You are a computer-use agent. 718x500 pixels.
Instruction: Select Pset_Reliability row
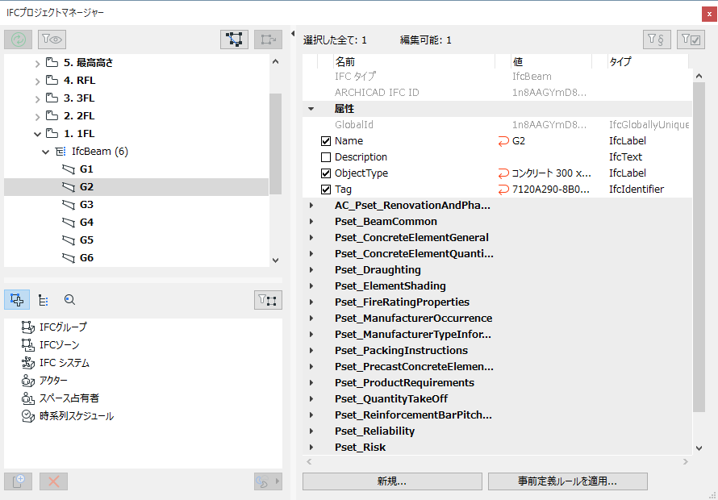497,431
